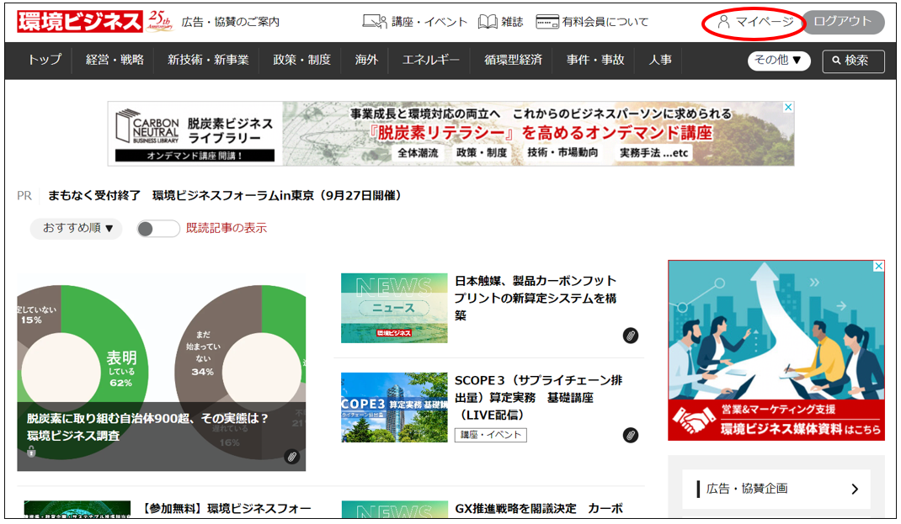This screenshot has width=901, height=524.
Task: Open GX推進戦略を閣議決定 article headline
Action: [538, 509]
